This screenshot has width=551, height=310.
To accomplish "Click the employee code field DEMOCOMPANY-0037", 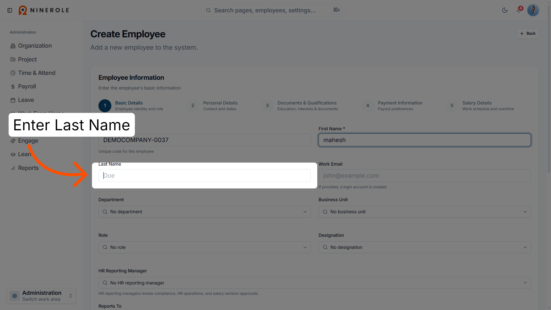I will pyautogui.click(x=205, y=140).
